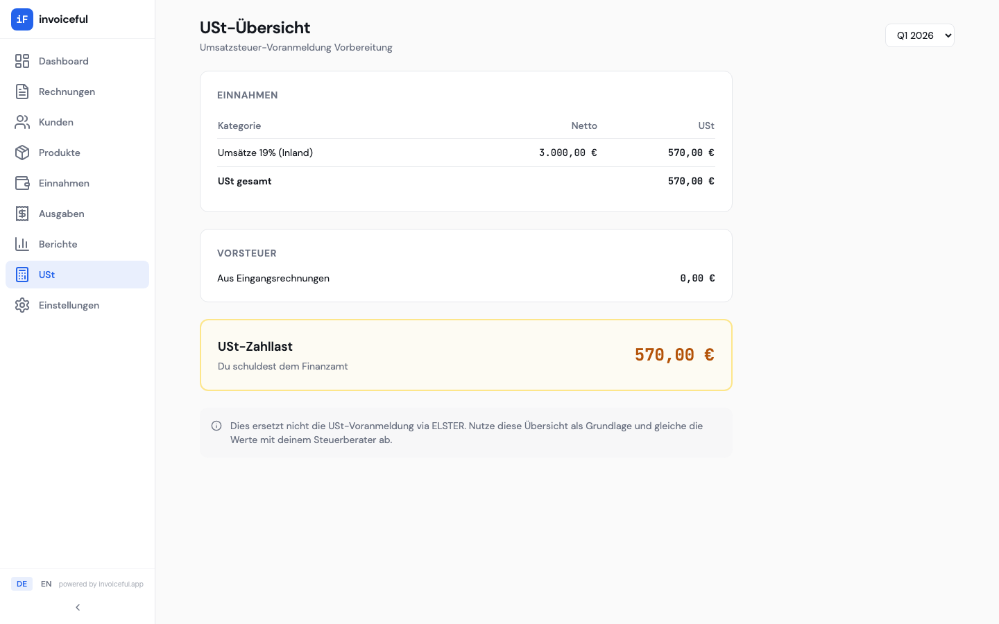The height and width of the screenshot is (624, 999).
Task: Click 570,00 € in USt gesamt row
Action: tap(691, 181)
